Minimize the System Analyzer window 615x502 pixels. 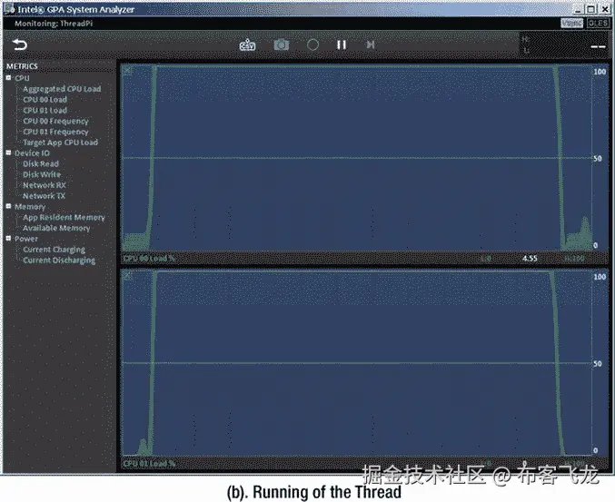(x=580, y=9)
